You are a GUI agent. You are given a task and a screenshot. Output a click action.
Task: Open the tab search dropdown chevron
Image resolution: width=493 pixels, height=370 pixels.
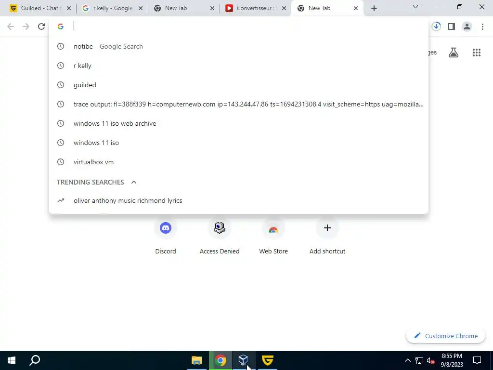click(415, 7)
